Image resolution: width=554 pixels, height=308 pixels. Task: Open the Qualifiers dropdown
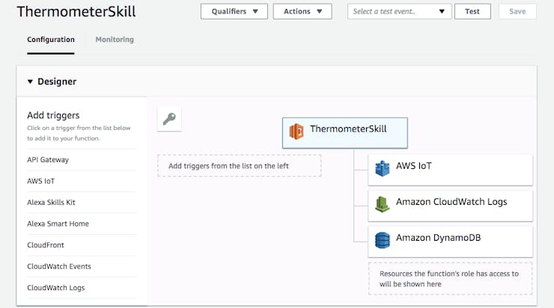[x=234, y=11]
